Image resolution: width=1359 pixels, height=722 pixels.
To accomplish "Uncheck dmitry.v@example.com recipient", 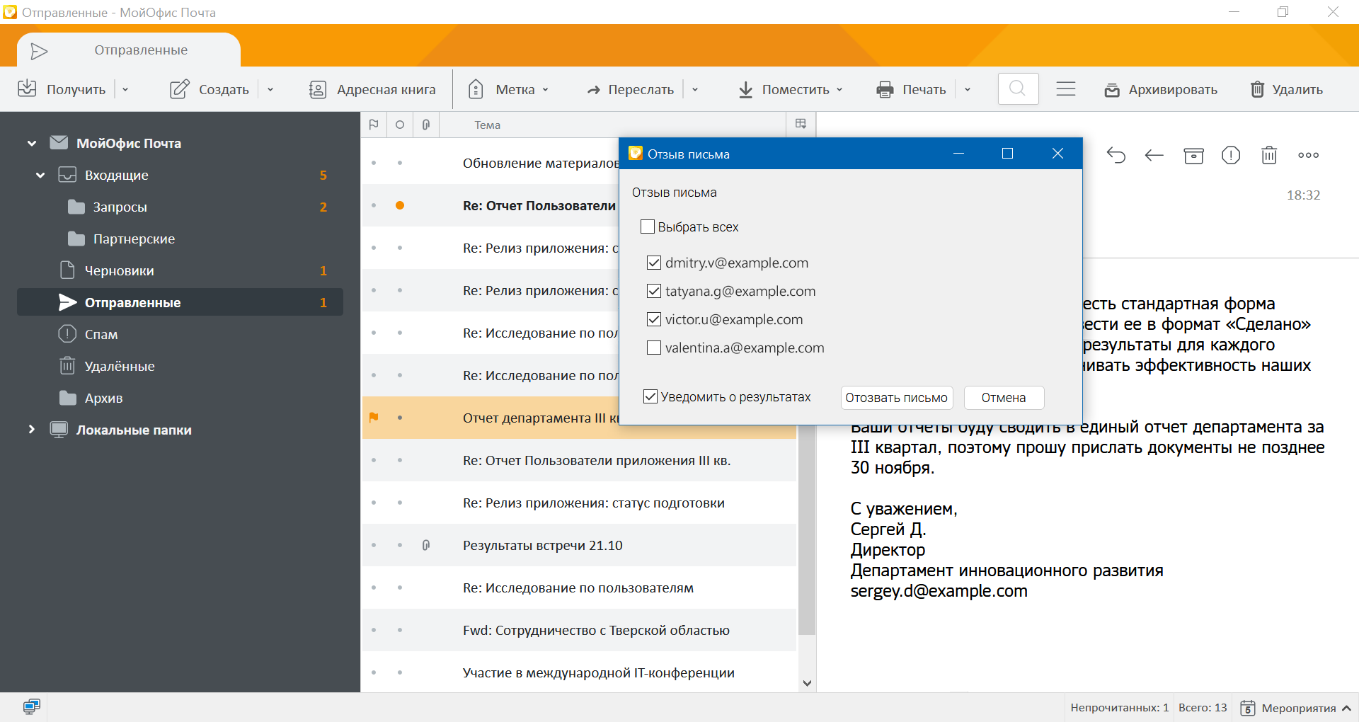I will pyautogui.click(x=654, y=263).
